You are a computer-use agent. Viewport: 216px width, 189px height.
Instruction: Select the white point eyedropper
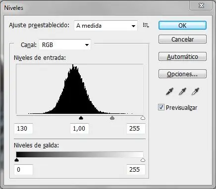pyautogui.click(x=195, y=92)
